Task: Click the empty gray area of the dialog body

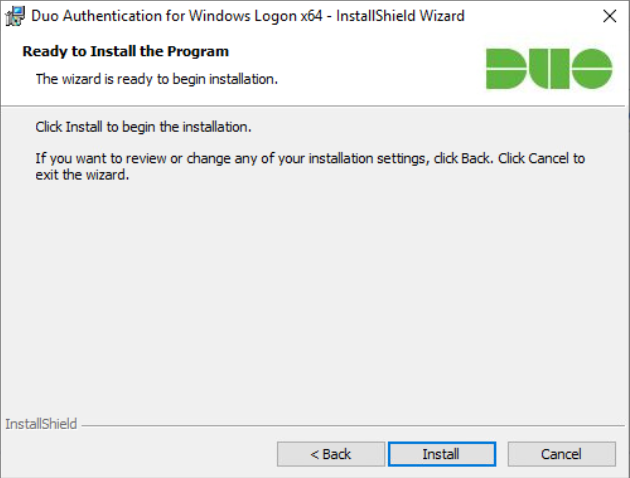Action: [311, 294]
